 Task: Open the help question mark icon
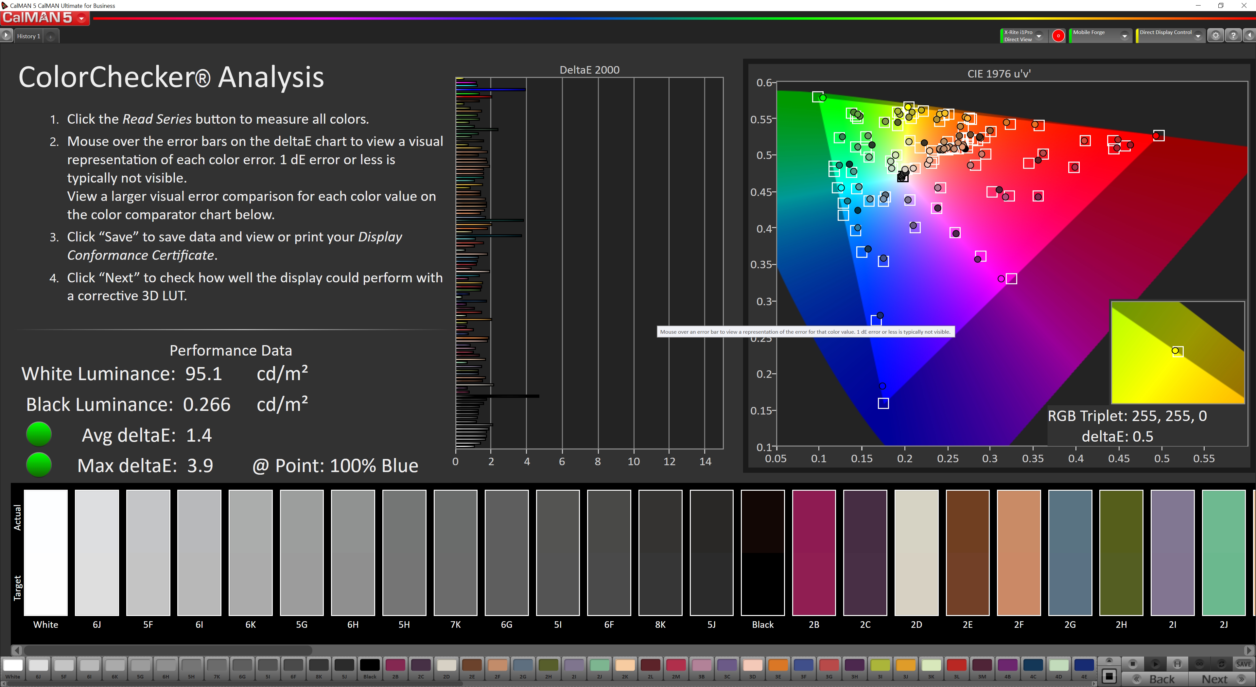click(1233, 36)
